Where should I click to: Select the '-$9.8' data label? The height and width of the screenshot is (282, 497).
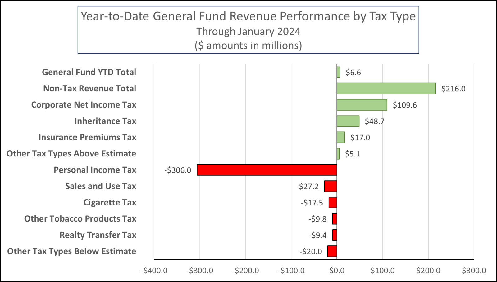click(317, 219)
